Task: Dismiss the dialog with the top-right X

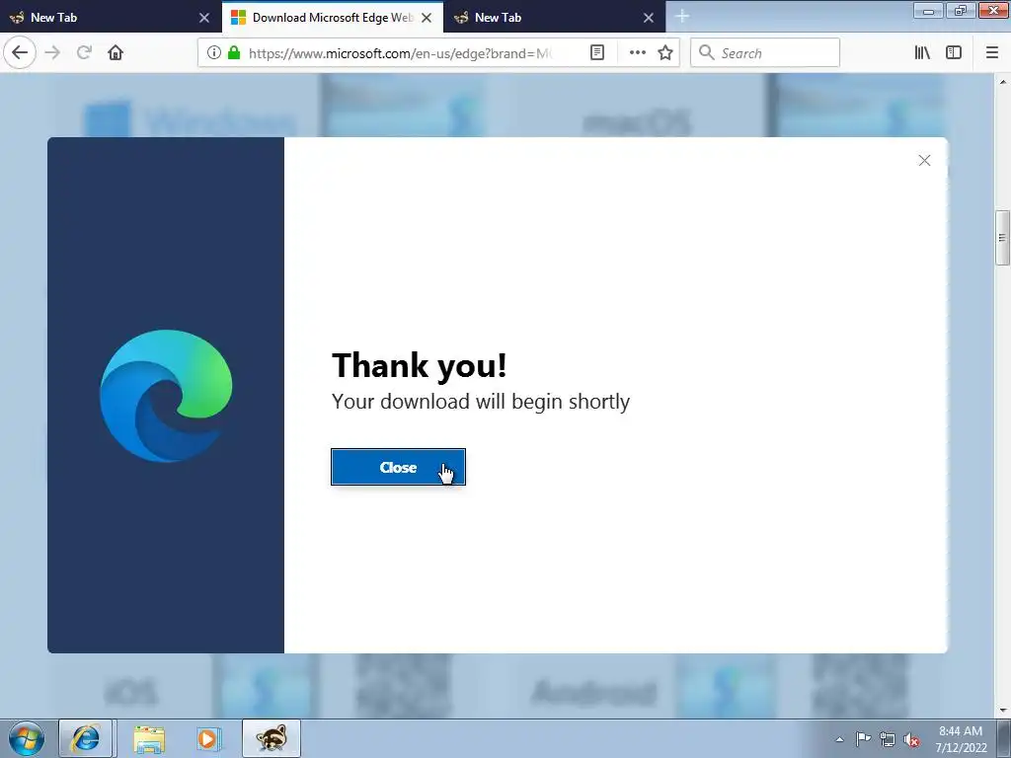Action: click(x=924, y=161)
